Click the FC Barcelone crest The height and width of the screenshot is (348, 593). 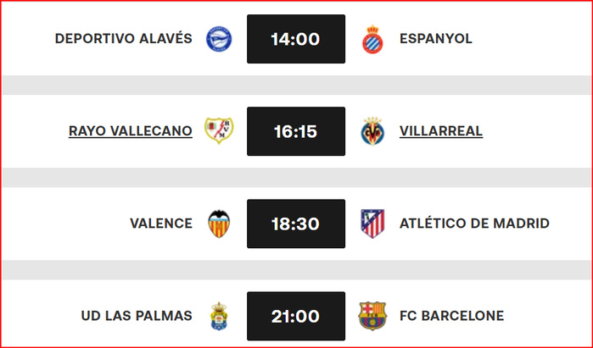[372, 317]
